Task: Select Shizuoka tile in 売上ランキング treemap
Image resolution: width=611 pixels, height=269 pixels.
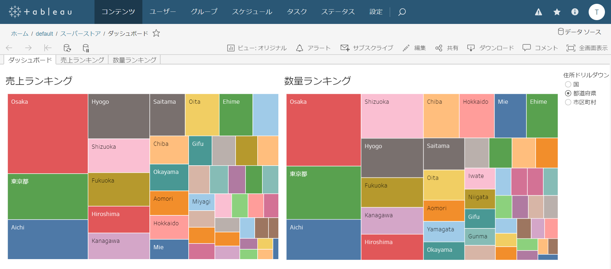Action: [x=119, y=156]
